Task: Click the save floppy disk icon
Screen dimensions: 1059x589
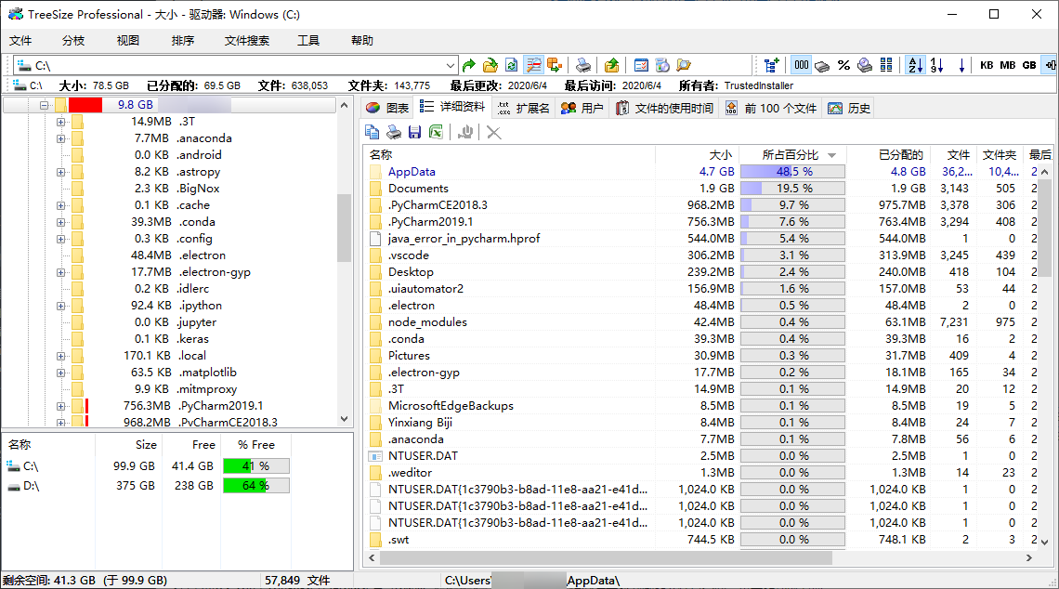Action: click(414, 133)
